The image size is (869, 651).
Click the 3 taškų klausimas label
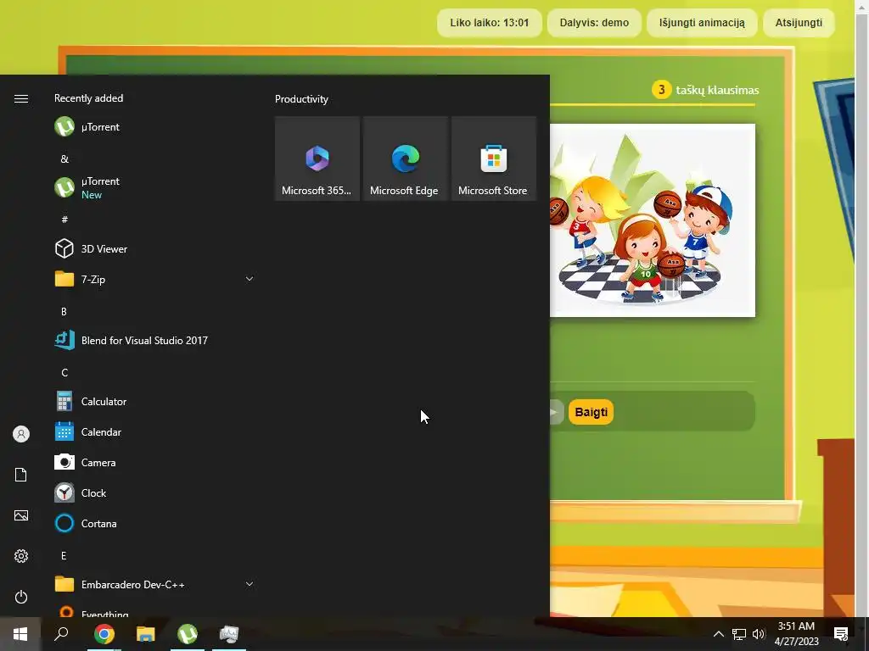point(705,90)
